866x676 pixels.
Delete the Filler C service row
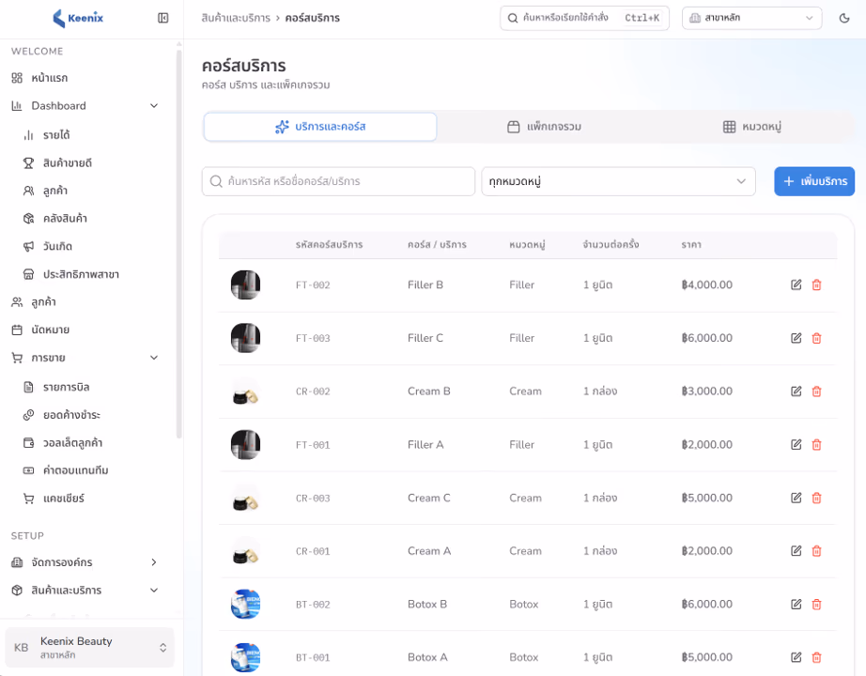point(816,338)
